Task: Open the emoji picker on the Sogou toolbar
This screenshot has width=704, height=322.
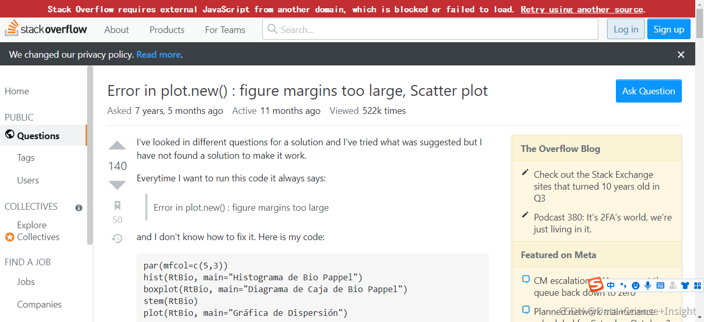Action: 635,285
